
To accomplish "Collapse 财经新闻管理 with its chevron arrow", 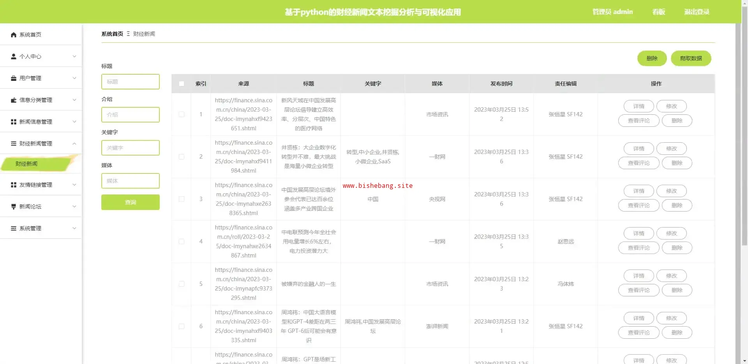I will tap(74, 143).
